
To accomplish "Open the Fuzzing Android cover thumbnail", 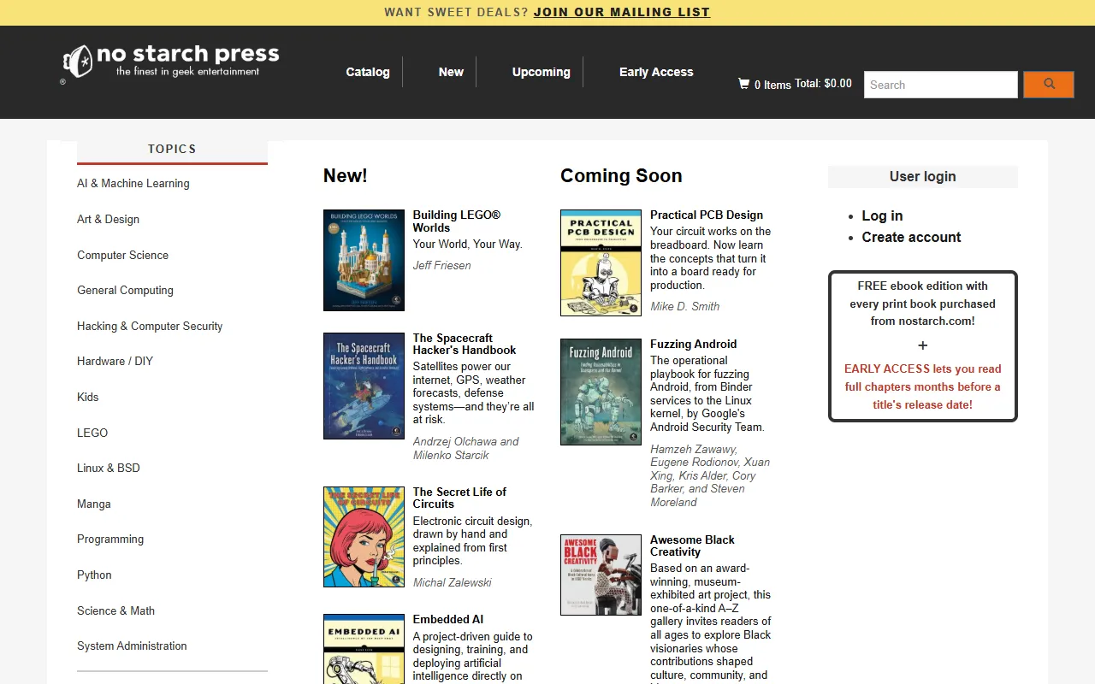I will (601, 392).
